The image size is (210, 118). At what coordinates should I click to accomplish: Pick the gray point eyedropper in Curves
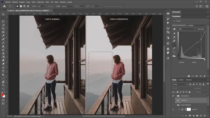174,37
